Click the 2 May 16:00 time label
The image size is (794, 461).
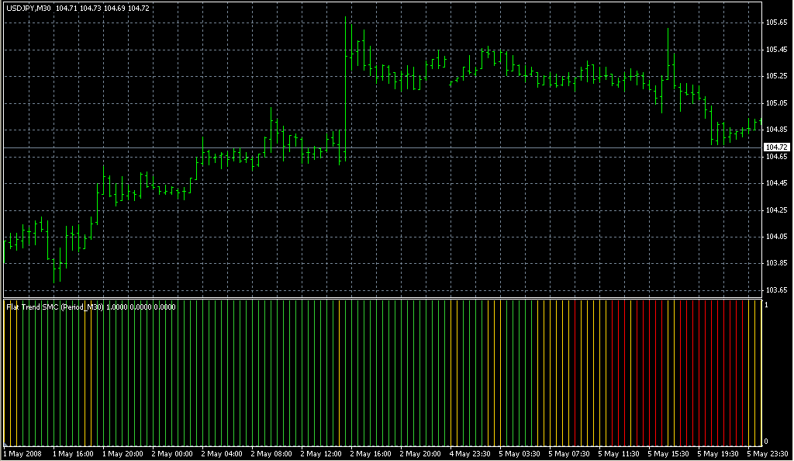[371, 452]
